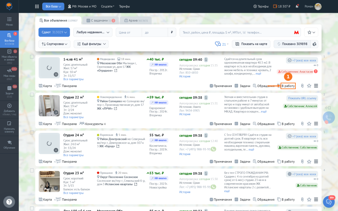Screen dimensions: 338x211
Task: Open Конкуренты 4 in Студия 22 м² listing
Action: pyautogui.click(x=92, y=124)
